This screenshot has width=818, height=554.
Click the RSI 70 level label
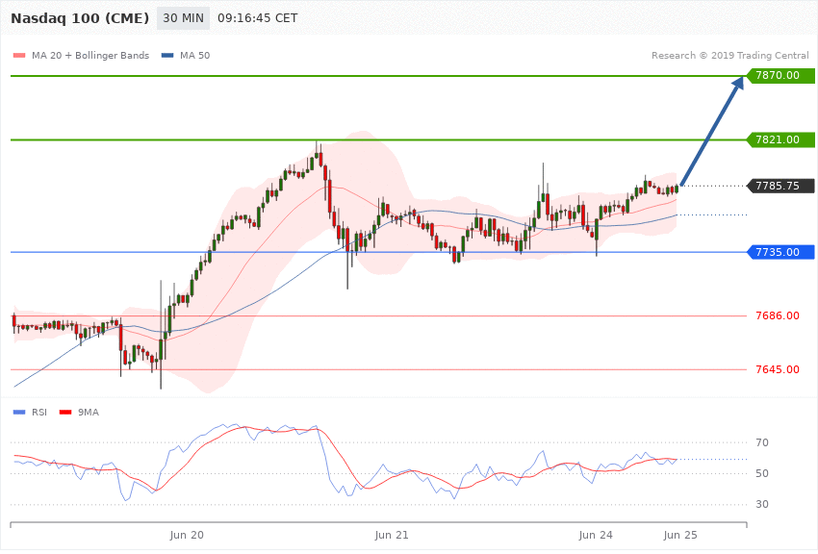click(x=762, y=442)
